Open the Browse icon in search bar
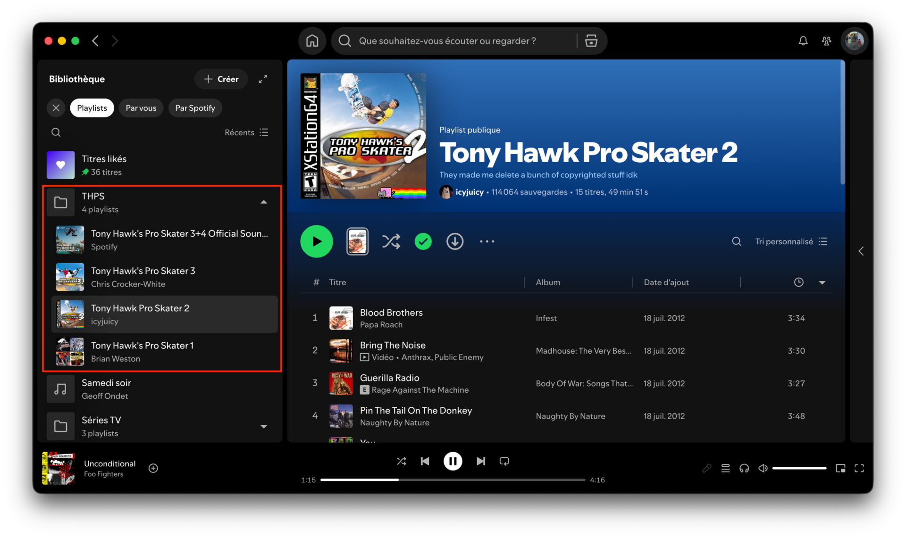The height and width of the screenshot is (537, 906). [x=591, y=41]
